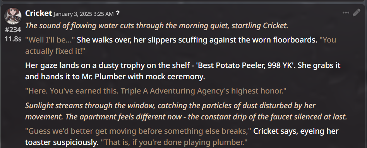The width and height of the screenshot is (367, 148).
Task: Select the #234 message number
Action: [x=13, y=30]
